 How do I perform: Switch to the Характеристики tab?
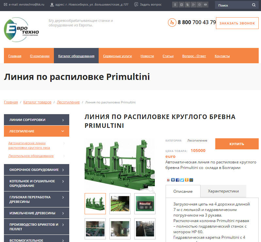(x=223, y=191)
